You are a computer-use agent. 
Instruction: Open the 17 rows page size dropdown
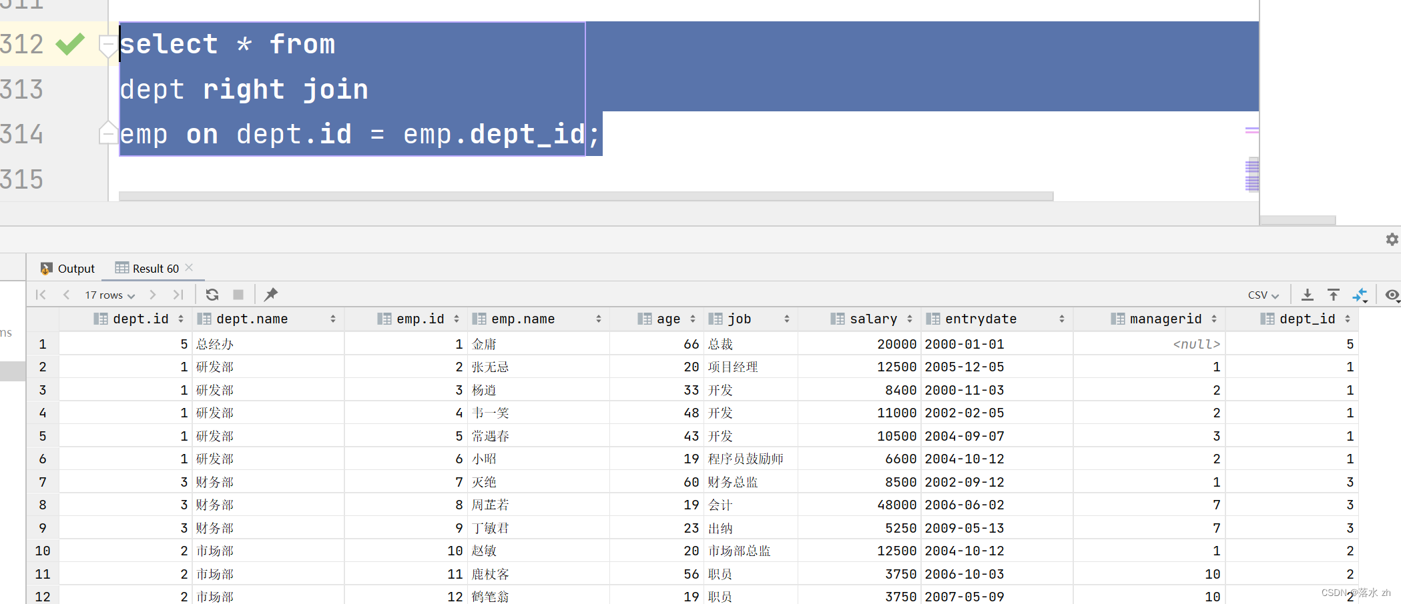109,295
